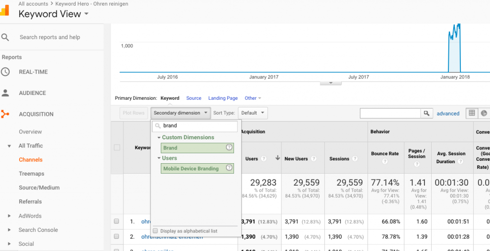The width and height of the screenshot is (490, 251).
Task: Open the Sort Type Default dropdown
Action: pyautogui.click(x=253, y=113)
